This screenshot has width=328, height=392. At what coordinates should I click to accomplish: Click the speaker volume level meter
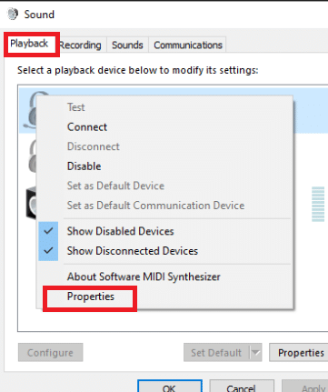click(x=318, y=204)
